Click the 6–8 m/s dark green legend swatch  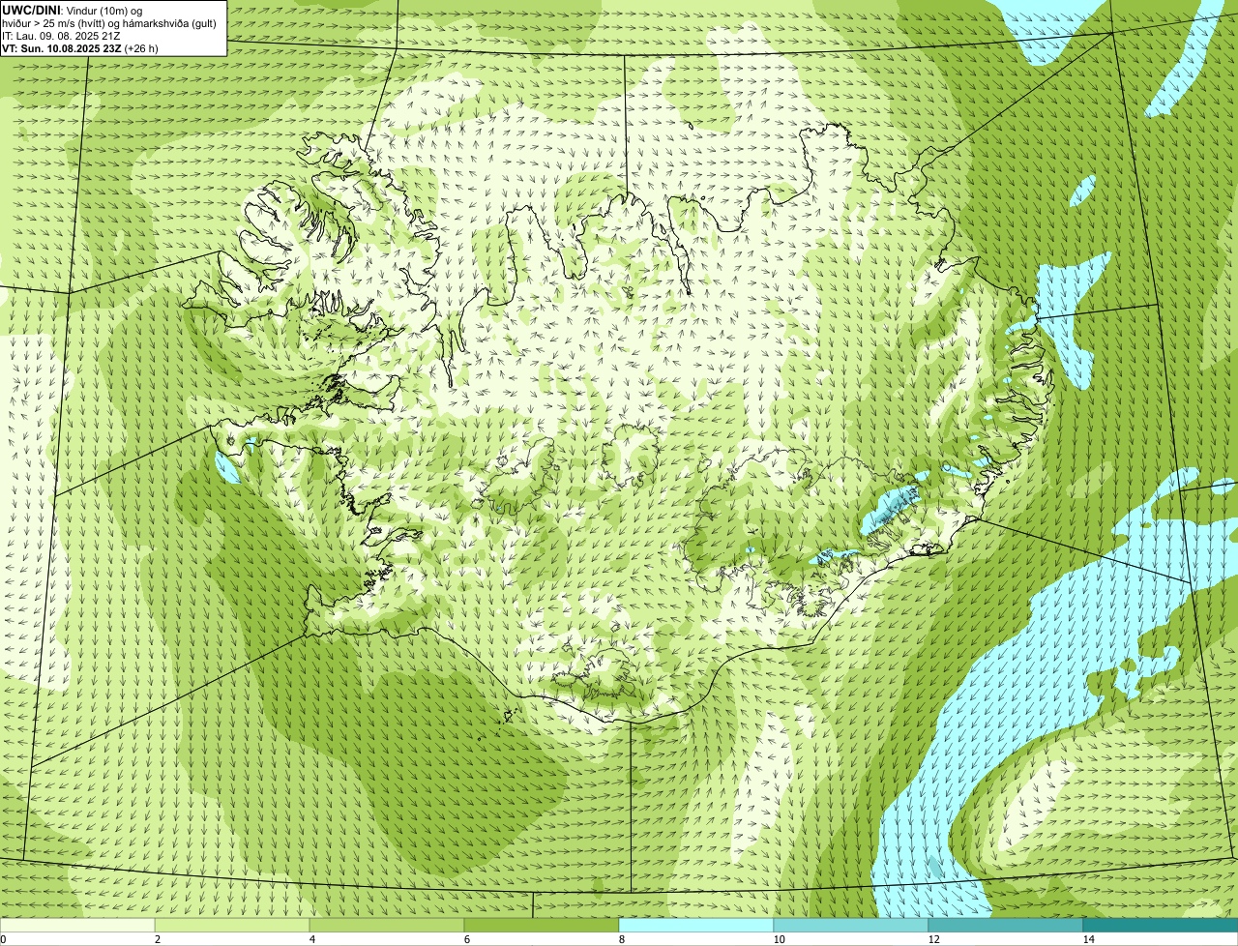(542, 926)
